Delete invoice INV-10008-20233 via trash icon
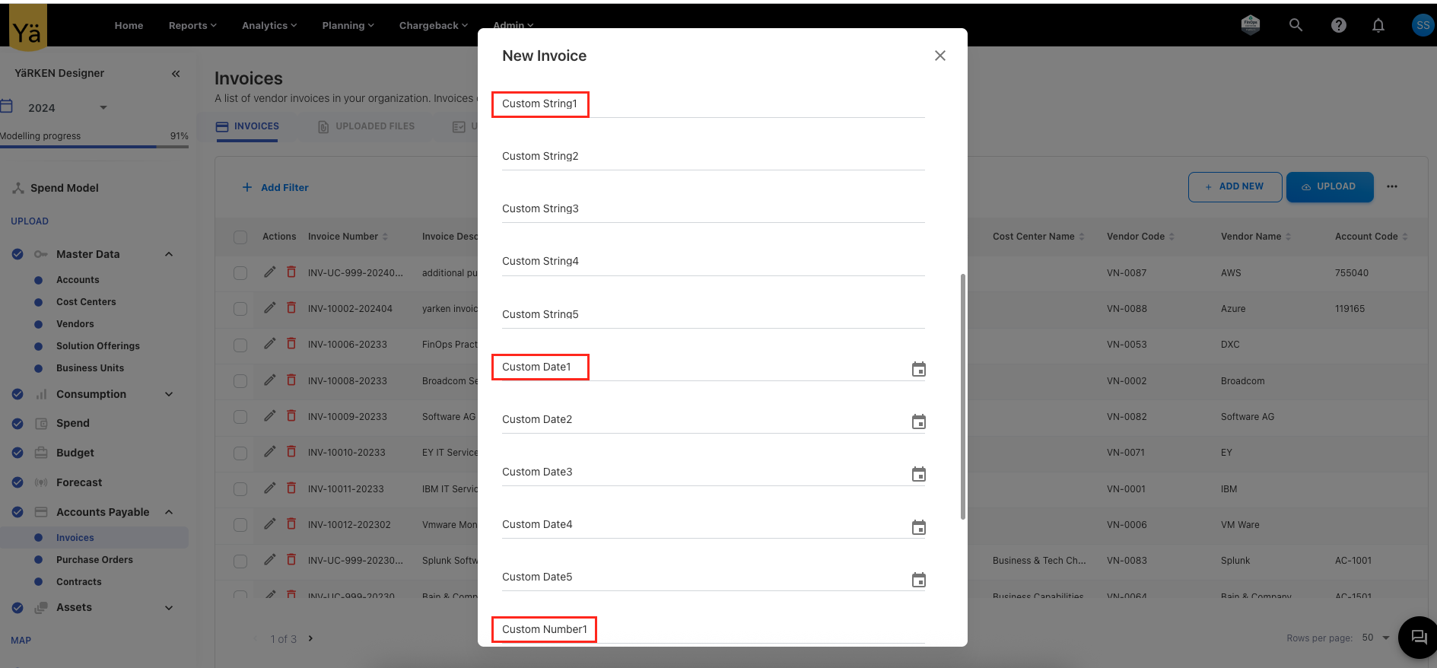This screenshot has height=668, width=1437. pos(291,380)
